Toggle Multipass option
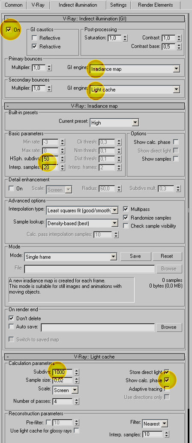 click(126, 209)
